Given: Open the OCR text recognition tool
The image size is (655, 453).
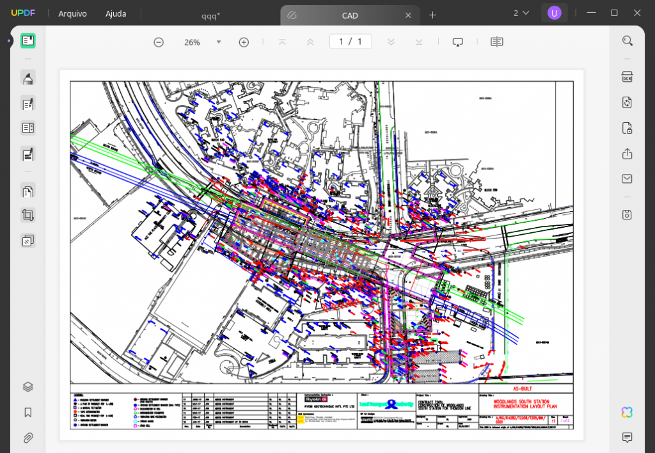Looking at the screenshot, I should point(627,76).
